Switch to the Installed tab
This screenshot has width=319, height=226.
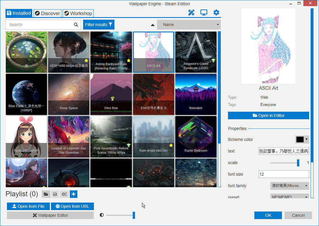point(19,13)
